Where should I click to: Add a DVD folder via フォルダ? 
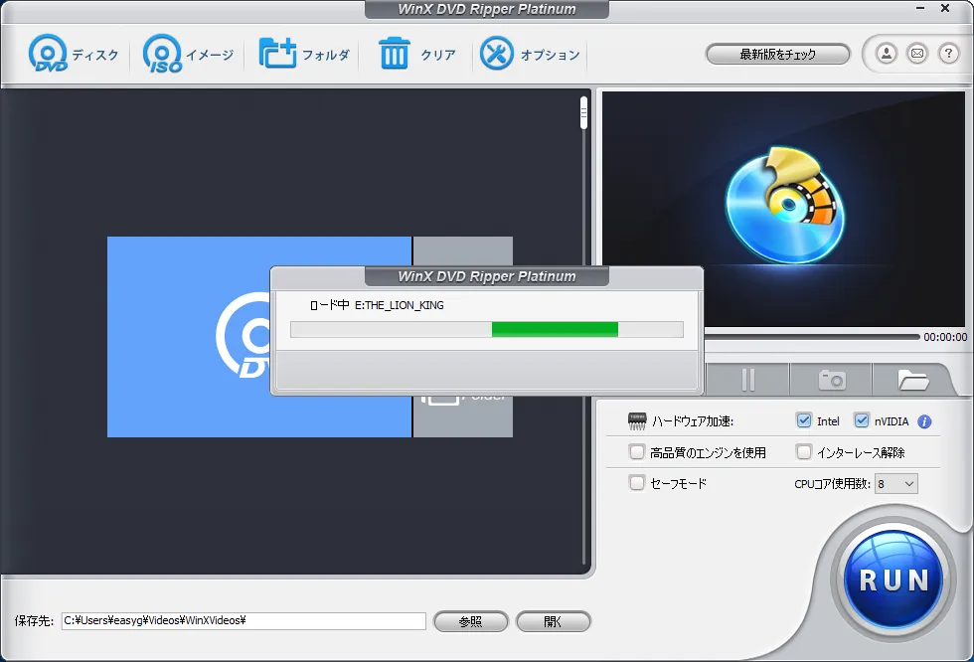point(304,54)
